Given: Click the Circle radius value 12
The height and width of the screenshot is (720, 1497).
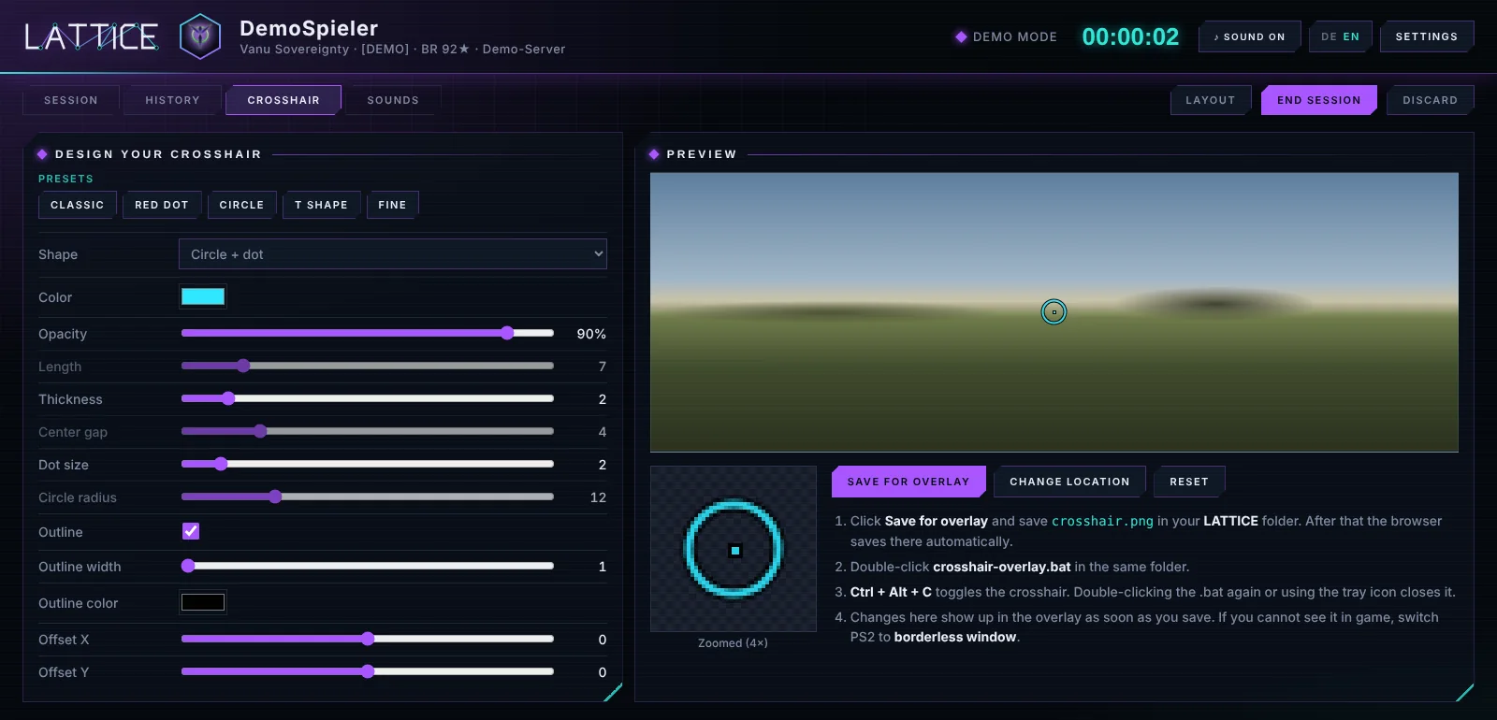Looking at the screenshot, I should click(x=599, y=497).
